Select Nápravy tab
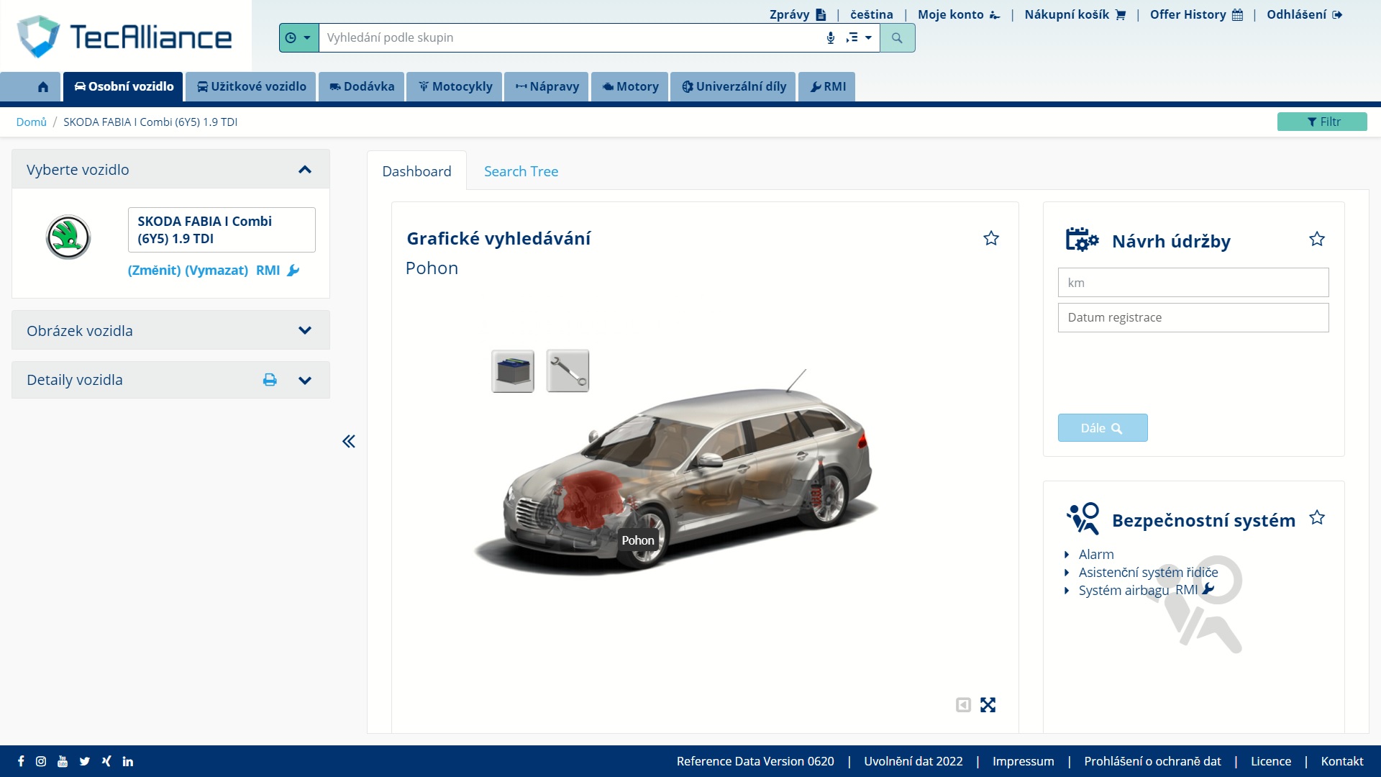The height and width of the screenshot is (777, 1381). click(x=547, y=86)
